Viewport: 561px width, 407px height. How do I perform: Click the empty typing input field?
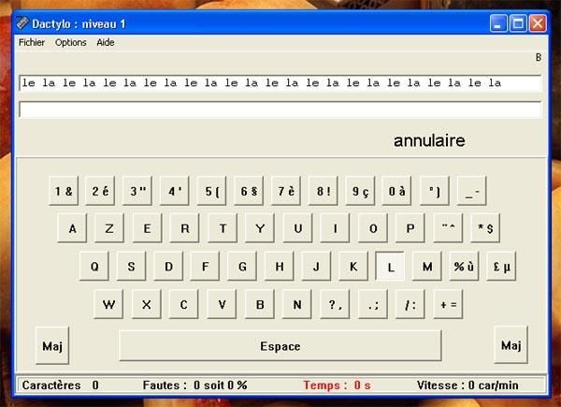(x=280, y=109)
